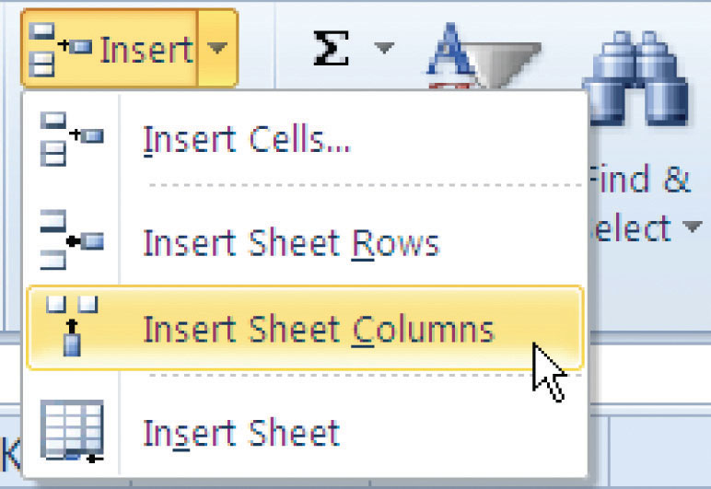Click the Find & Select text label
The width and height of the screenshot is (711, 489).
[x=639, y=203]
